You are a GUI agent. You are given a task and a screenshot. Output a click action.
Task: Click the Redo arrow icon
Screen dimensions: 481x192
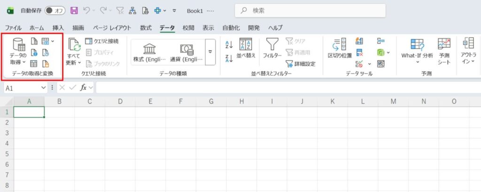[103, 11]
